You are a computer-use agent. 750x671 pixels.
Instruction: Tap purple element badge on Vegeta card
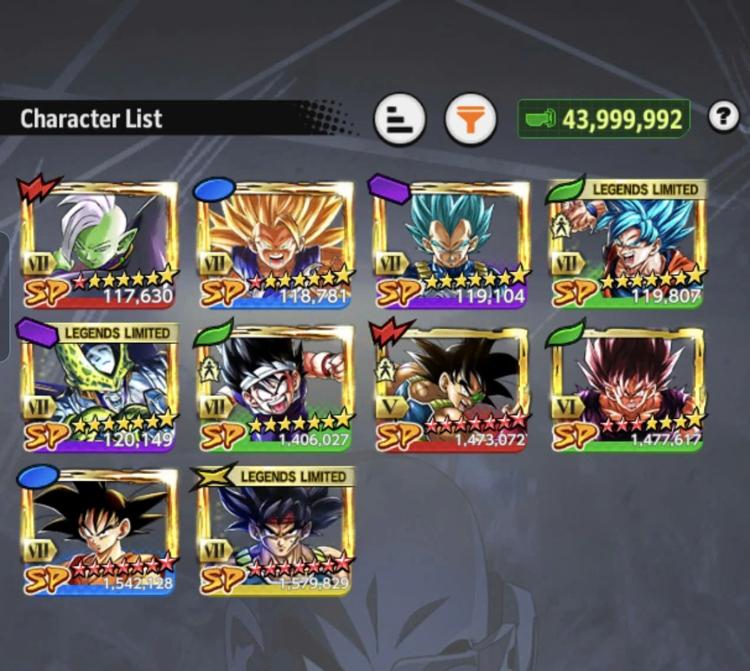coord(389,189)
